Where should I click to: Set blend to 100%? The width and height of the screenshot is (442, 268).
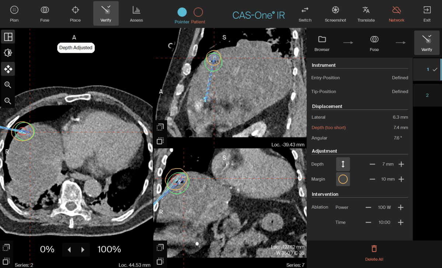[109, 250]
